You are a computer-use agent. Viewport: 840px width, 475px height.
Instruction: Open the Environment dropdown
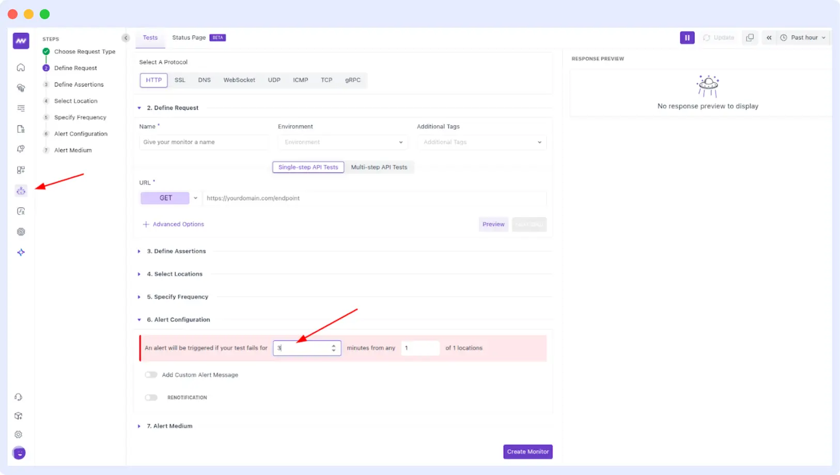(x=343, y=142)
